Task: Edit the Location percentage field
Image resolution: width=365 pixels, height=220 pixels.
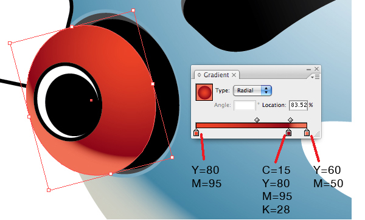Action: tap(299, 105)
